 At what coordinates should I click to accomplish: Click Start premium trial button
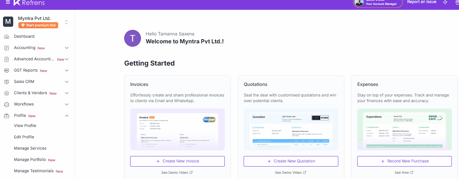38,25
